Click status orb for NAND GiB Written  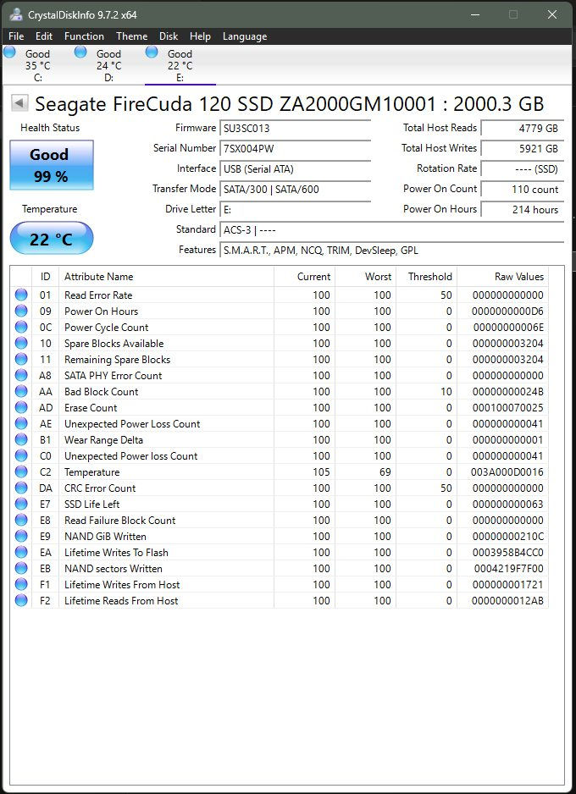21,537
